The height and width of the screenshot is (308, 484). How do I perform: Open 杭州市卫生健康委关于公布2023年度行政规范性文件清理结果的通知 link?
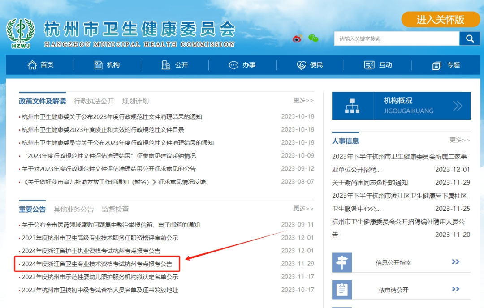pyautogui.click(x=112, y=117)
